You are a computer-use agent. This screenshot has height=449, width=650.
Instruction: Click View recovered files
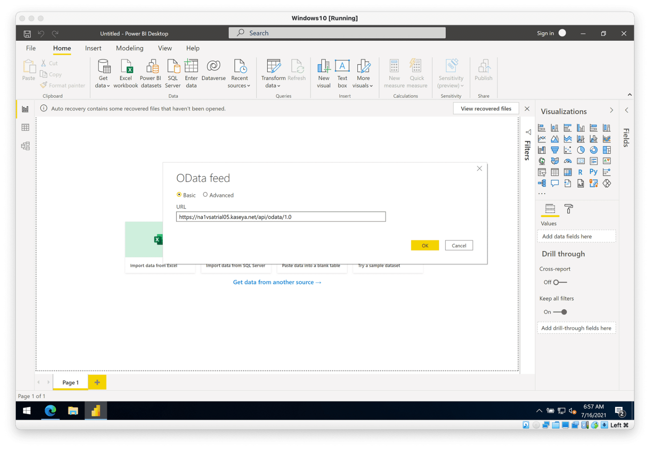click(486, 109)
